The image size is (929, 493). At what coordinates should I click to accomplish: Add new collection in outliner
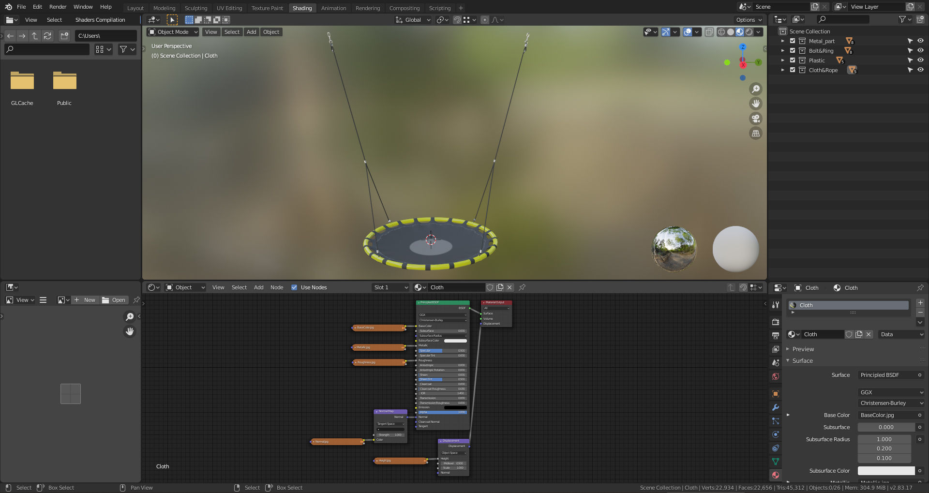920,19
